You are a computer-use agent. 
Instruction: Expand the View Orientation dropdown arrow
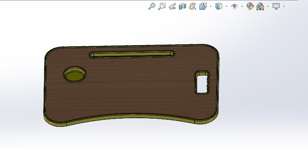210,6
